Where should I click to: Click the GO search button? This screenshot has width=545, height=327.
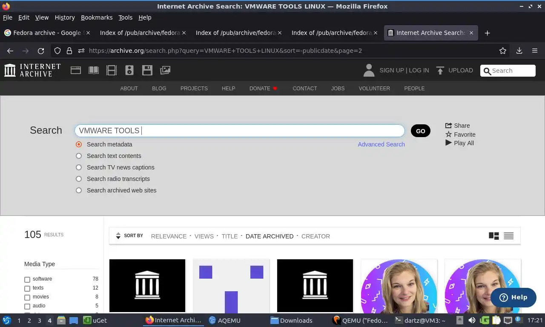(421, 131)
